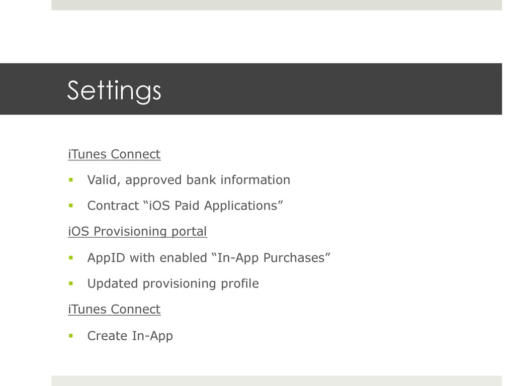Click the light gray bar atop the slide
Viewport: 515px width, 386px height.
[x=277, y=5]
